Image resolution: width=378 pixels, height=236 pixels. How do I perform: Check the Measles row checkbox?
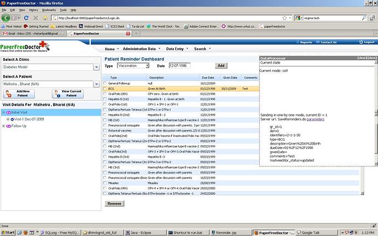pyautogui.click(x=105, y=183)
